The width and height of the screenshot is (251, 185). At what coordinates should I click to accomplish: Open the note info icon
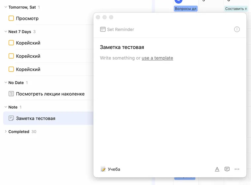pyautogui.click(x=237, y=29)
